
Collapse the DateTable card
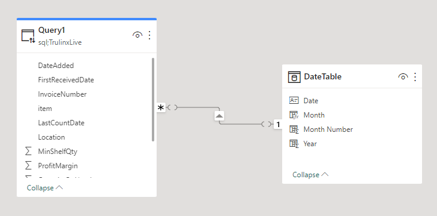[310, 174]
